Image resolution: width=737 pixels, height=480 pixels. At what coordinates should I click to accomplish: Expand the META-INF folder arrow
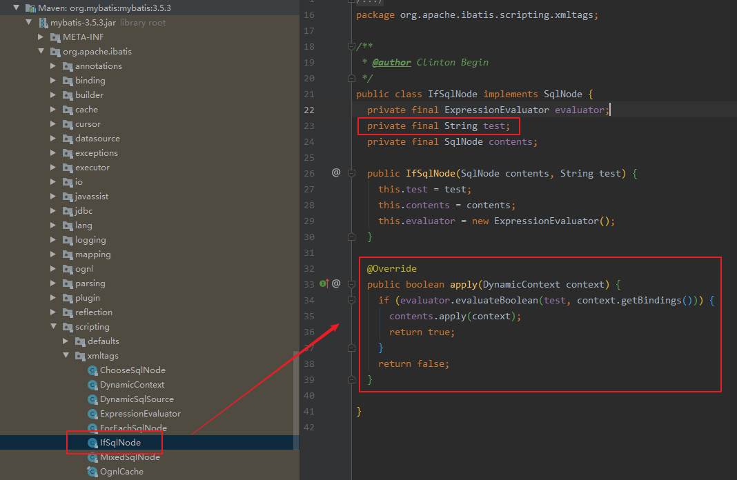tap(41, 37)
